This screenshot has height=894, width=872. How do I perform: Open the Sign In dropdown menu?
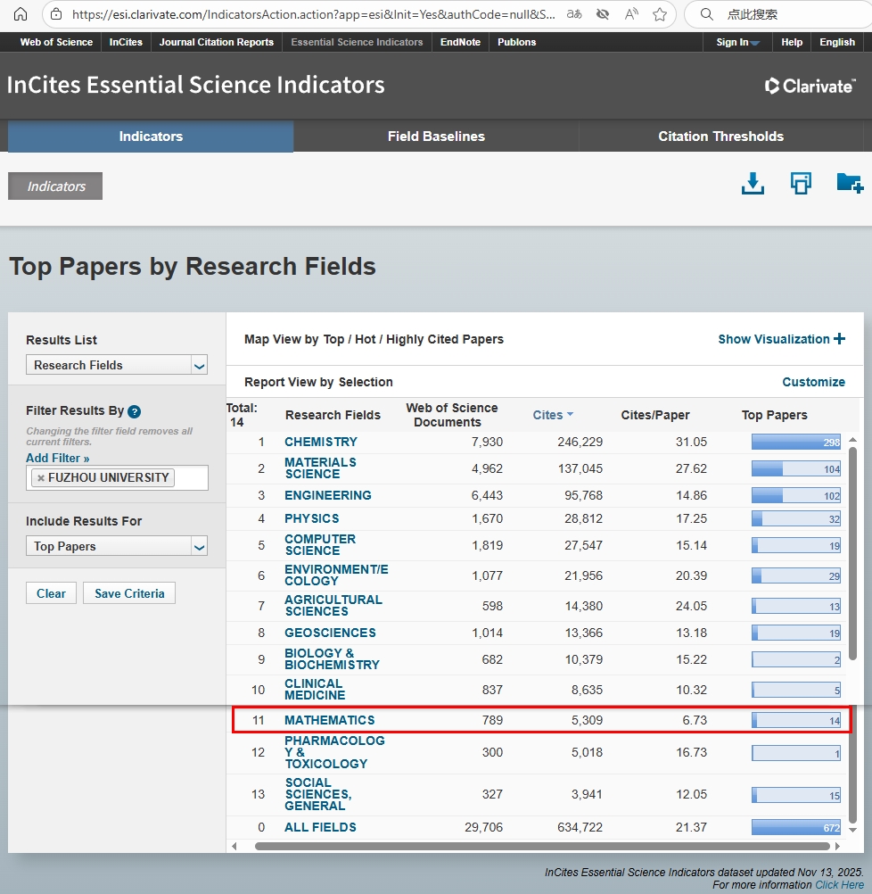(737, 42)
